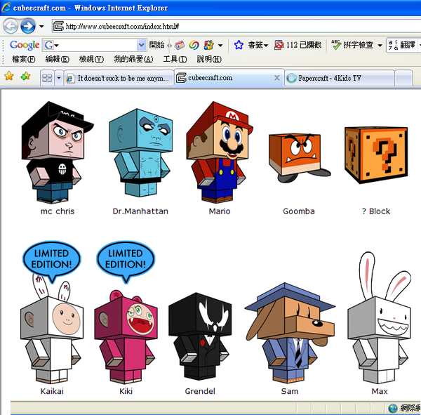Click the 'Goomba' text label
Image resolution: width=421 pixels, height=415 pixels.
coord(299,211)
